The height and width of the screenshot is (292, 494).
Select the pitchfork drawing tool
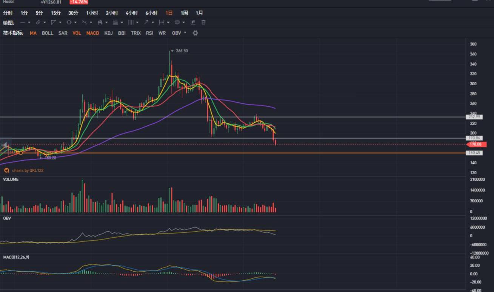pyautogui.click(x=100, y=22)
